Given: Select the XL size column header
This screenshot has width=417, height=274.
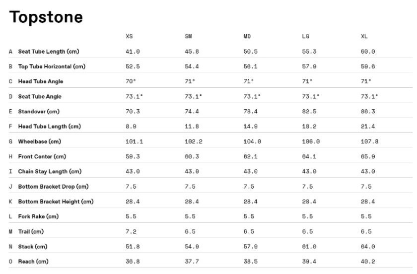Looking at the screenshot, I should pos(364,36).
